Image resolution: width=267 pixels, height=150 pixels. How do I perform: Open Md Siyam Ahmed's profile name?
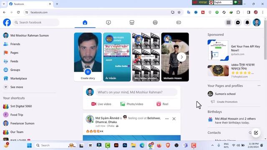point(107,118)
